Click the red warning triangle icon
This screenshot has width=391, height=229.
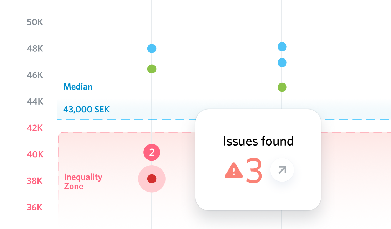click(x=234, y=171)
